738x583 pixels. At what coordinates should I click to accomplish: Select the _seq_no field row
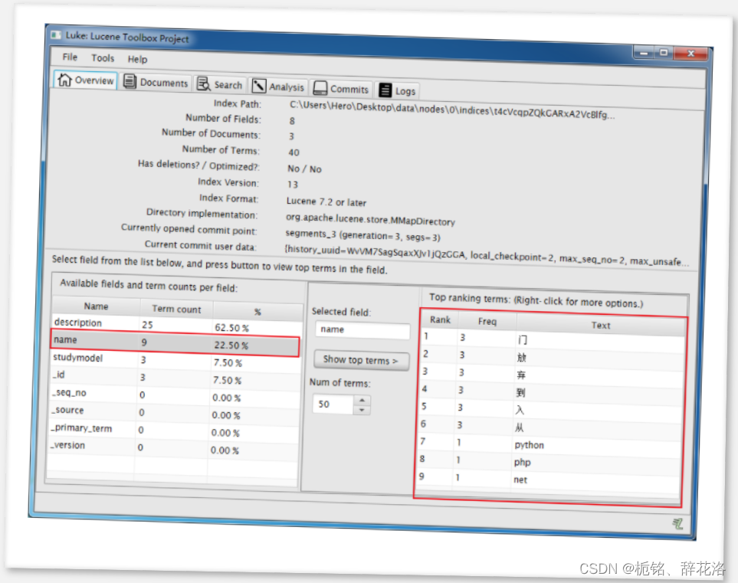174,395
